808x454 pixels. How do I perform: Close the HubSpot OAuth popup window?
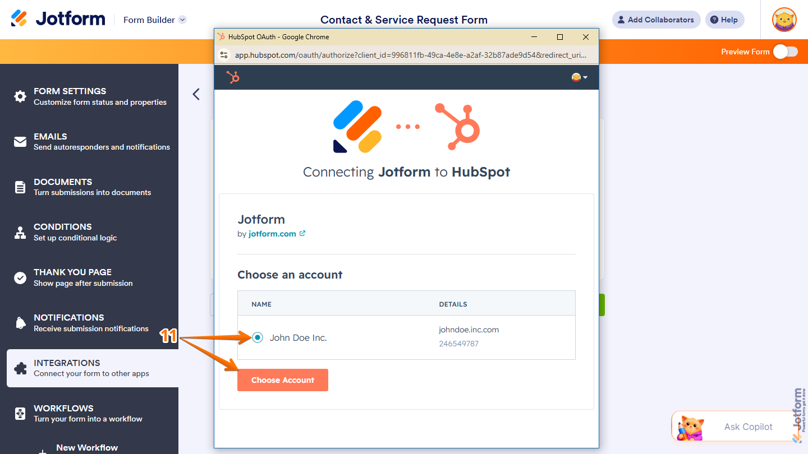(585, 37)
